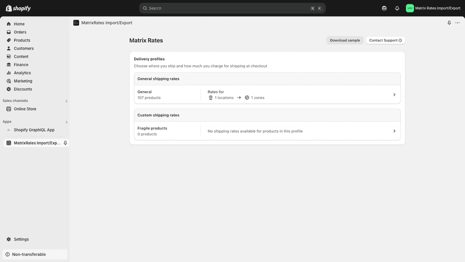Click the Finance bank icon
Viewport: 465px width, 262px height.
[x=8, y=65]
